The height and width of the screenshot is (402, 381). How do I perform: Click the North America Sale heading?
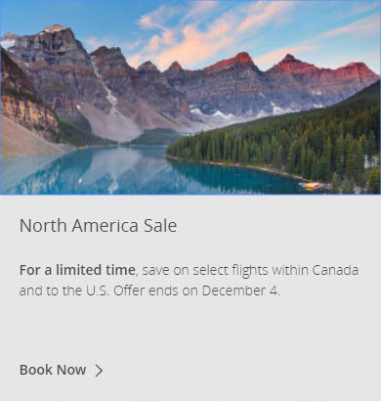98,225
